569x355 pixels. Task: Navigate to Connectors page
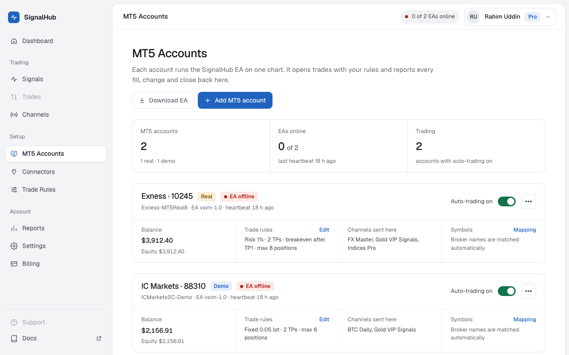point(56,172)
